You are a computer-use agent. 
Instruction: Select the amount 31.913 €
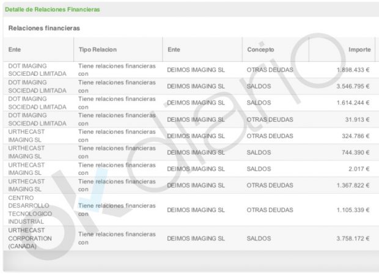(357, 119)
